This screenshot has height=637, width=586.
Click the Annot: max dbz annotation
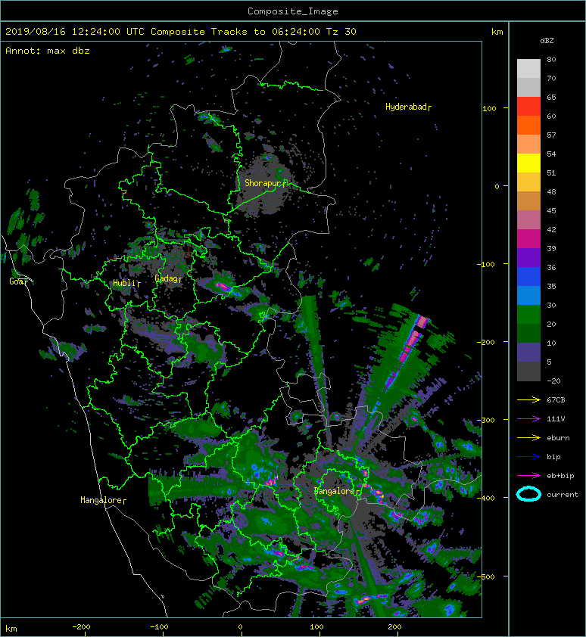click(x=48, y=51)
